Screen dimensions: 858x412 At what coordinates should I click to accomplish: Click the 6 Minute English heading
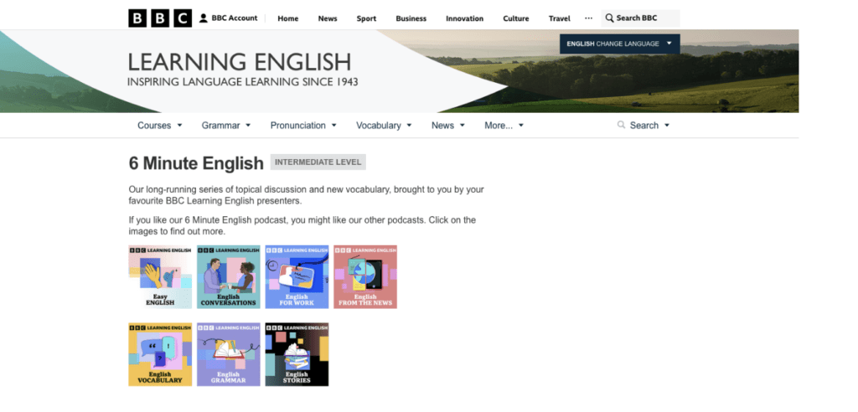pyautogui.click(x=196, y=163)
